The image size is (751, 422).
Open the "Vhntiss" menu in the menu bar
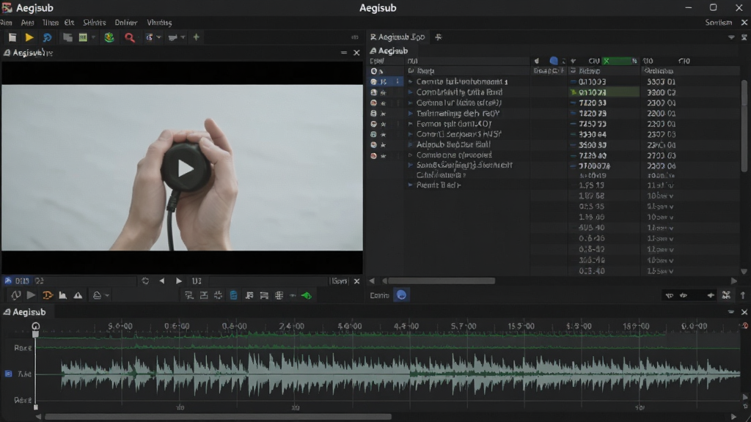[x=159, y=23]
